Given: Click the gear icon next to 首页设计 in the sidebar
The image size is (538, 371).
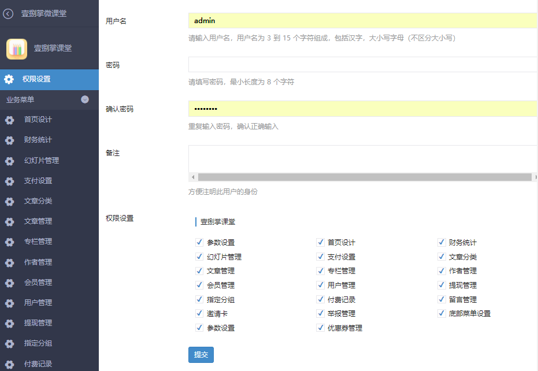Looking at the screenshot, I should click(x=10, y=120).
